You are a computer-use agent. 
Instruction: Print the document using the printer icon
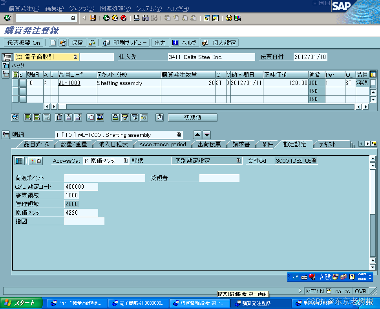136,18
